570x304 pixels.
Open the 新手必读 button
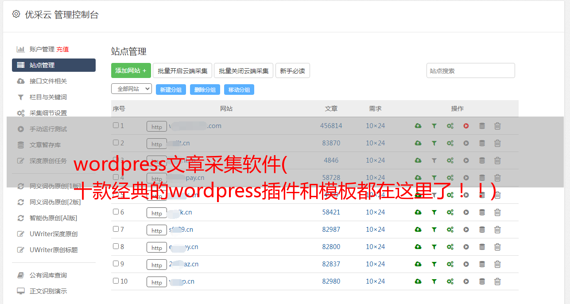tap(293, 70)
